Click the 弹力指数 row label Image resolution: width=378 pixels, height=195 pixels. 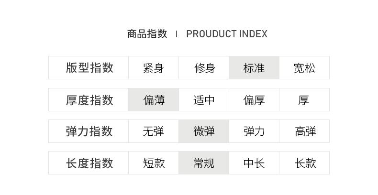pos(89,131)
